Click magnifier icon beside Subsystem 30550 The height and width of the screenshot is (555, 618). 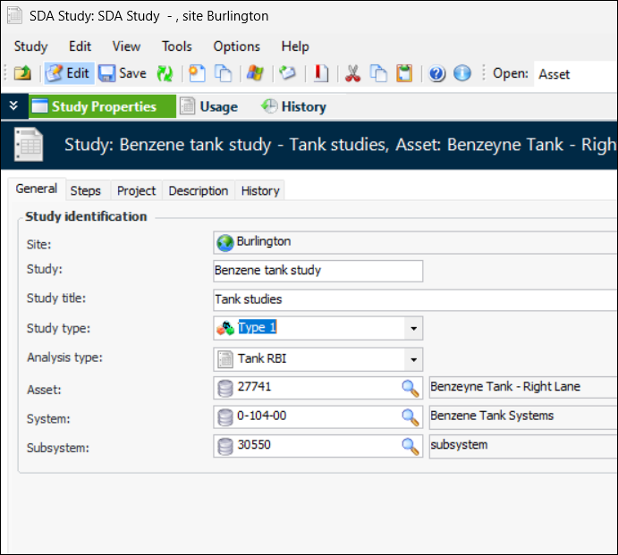point(410,445)
